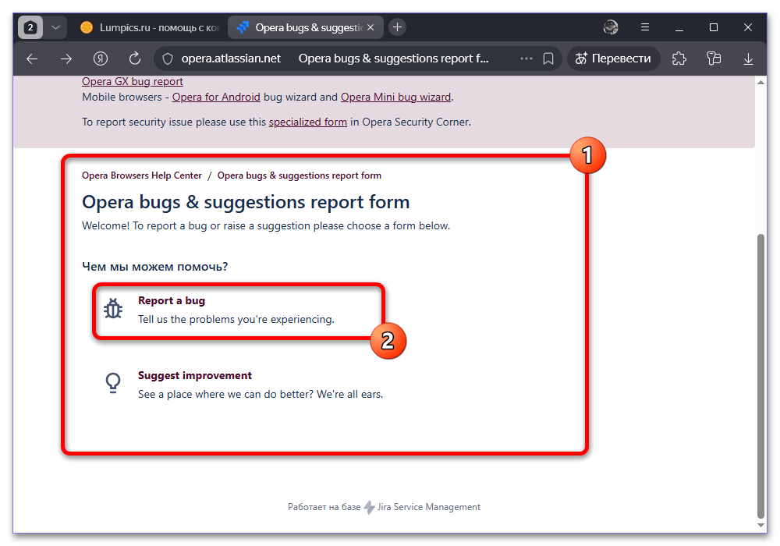The image size is (780, 546).
Task: Open the site protection shield icon
Action: point(168,58)
